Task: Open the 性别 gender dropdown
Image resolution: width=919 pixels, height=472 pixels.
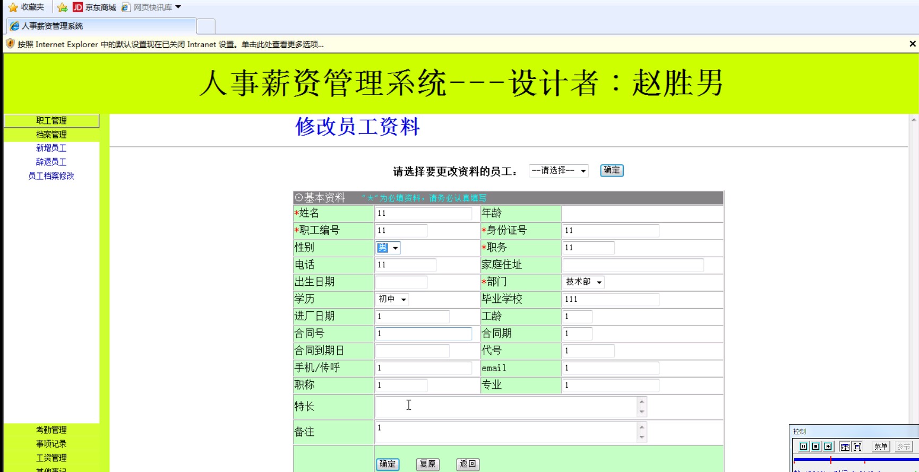Action: pyautogui.click(x=388, y=248)
